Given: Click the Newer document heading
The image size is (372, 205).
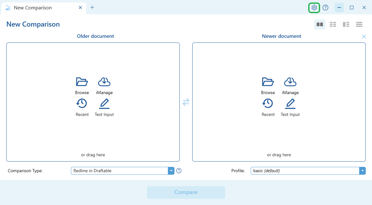Looking at the screenshot, I should click(281, 36).
